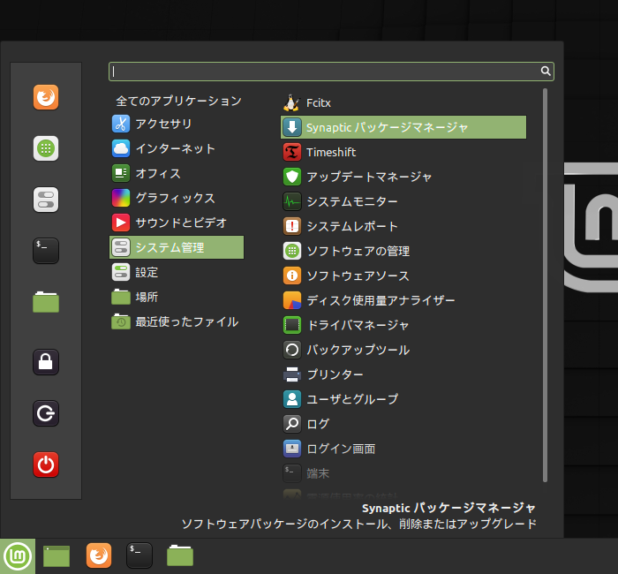
Task: Select オフィス category
Action: pos(177,173)
